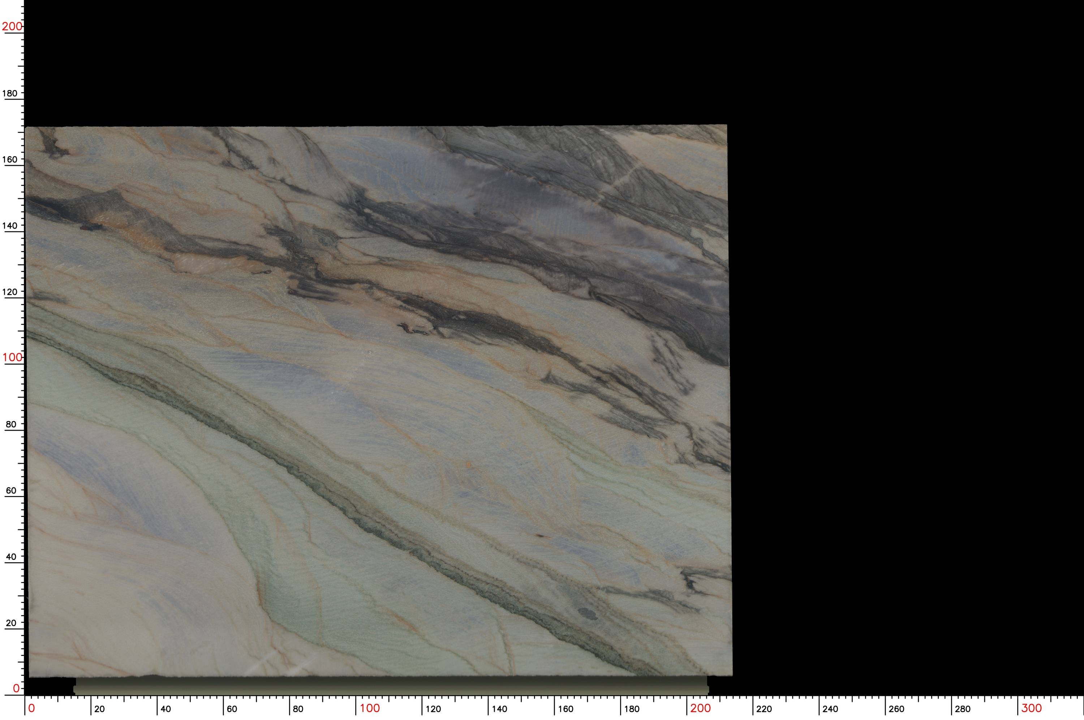1084x720 pixels.
Task: Click the red 200 on the vertical ruler
Action: pos(12,27)
